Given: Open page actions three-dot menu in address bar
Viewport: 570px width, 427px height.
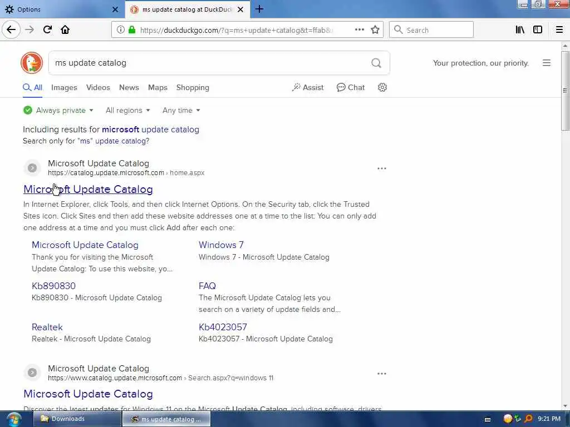Looking at the screenshot, I should click(359, 30).
